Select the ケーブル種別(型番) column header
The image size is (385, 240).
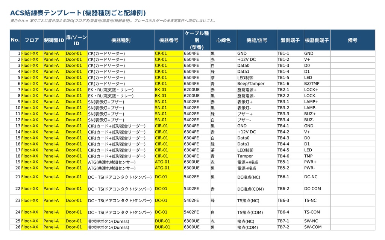197,40
